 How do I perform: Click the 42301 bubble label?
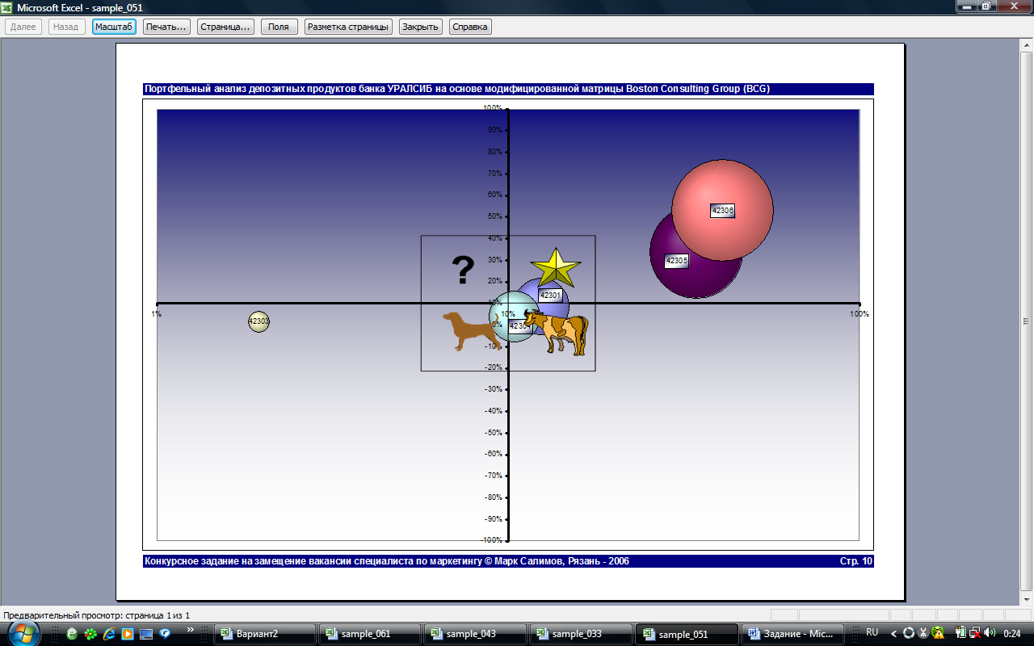[x=550, y=296]
